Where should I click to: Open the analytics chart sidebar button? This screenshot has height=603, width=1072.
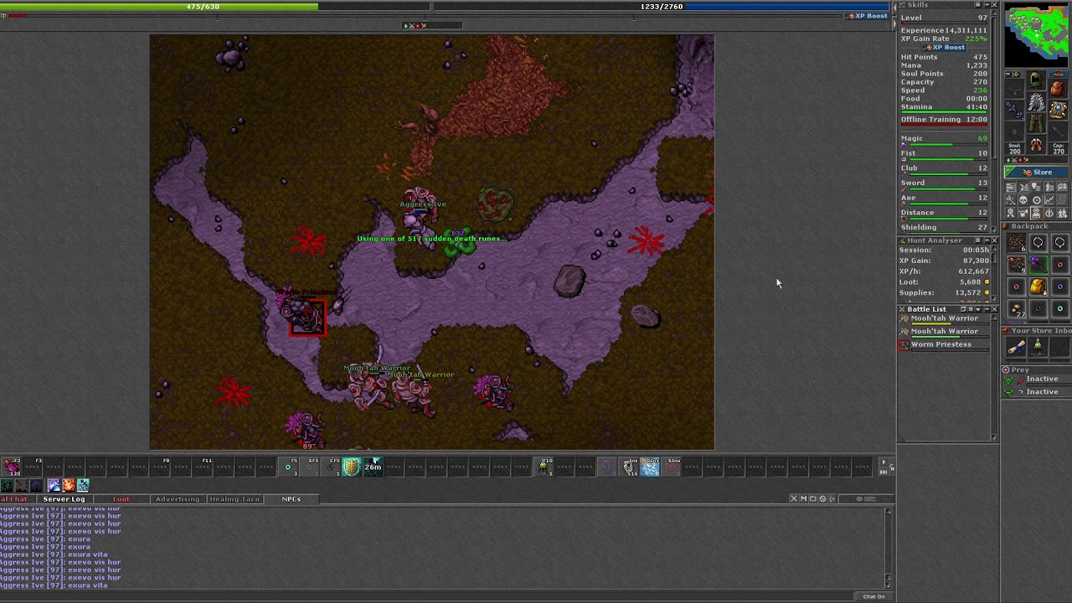coord(1050,200)
